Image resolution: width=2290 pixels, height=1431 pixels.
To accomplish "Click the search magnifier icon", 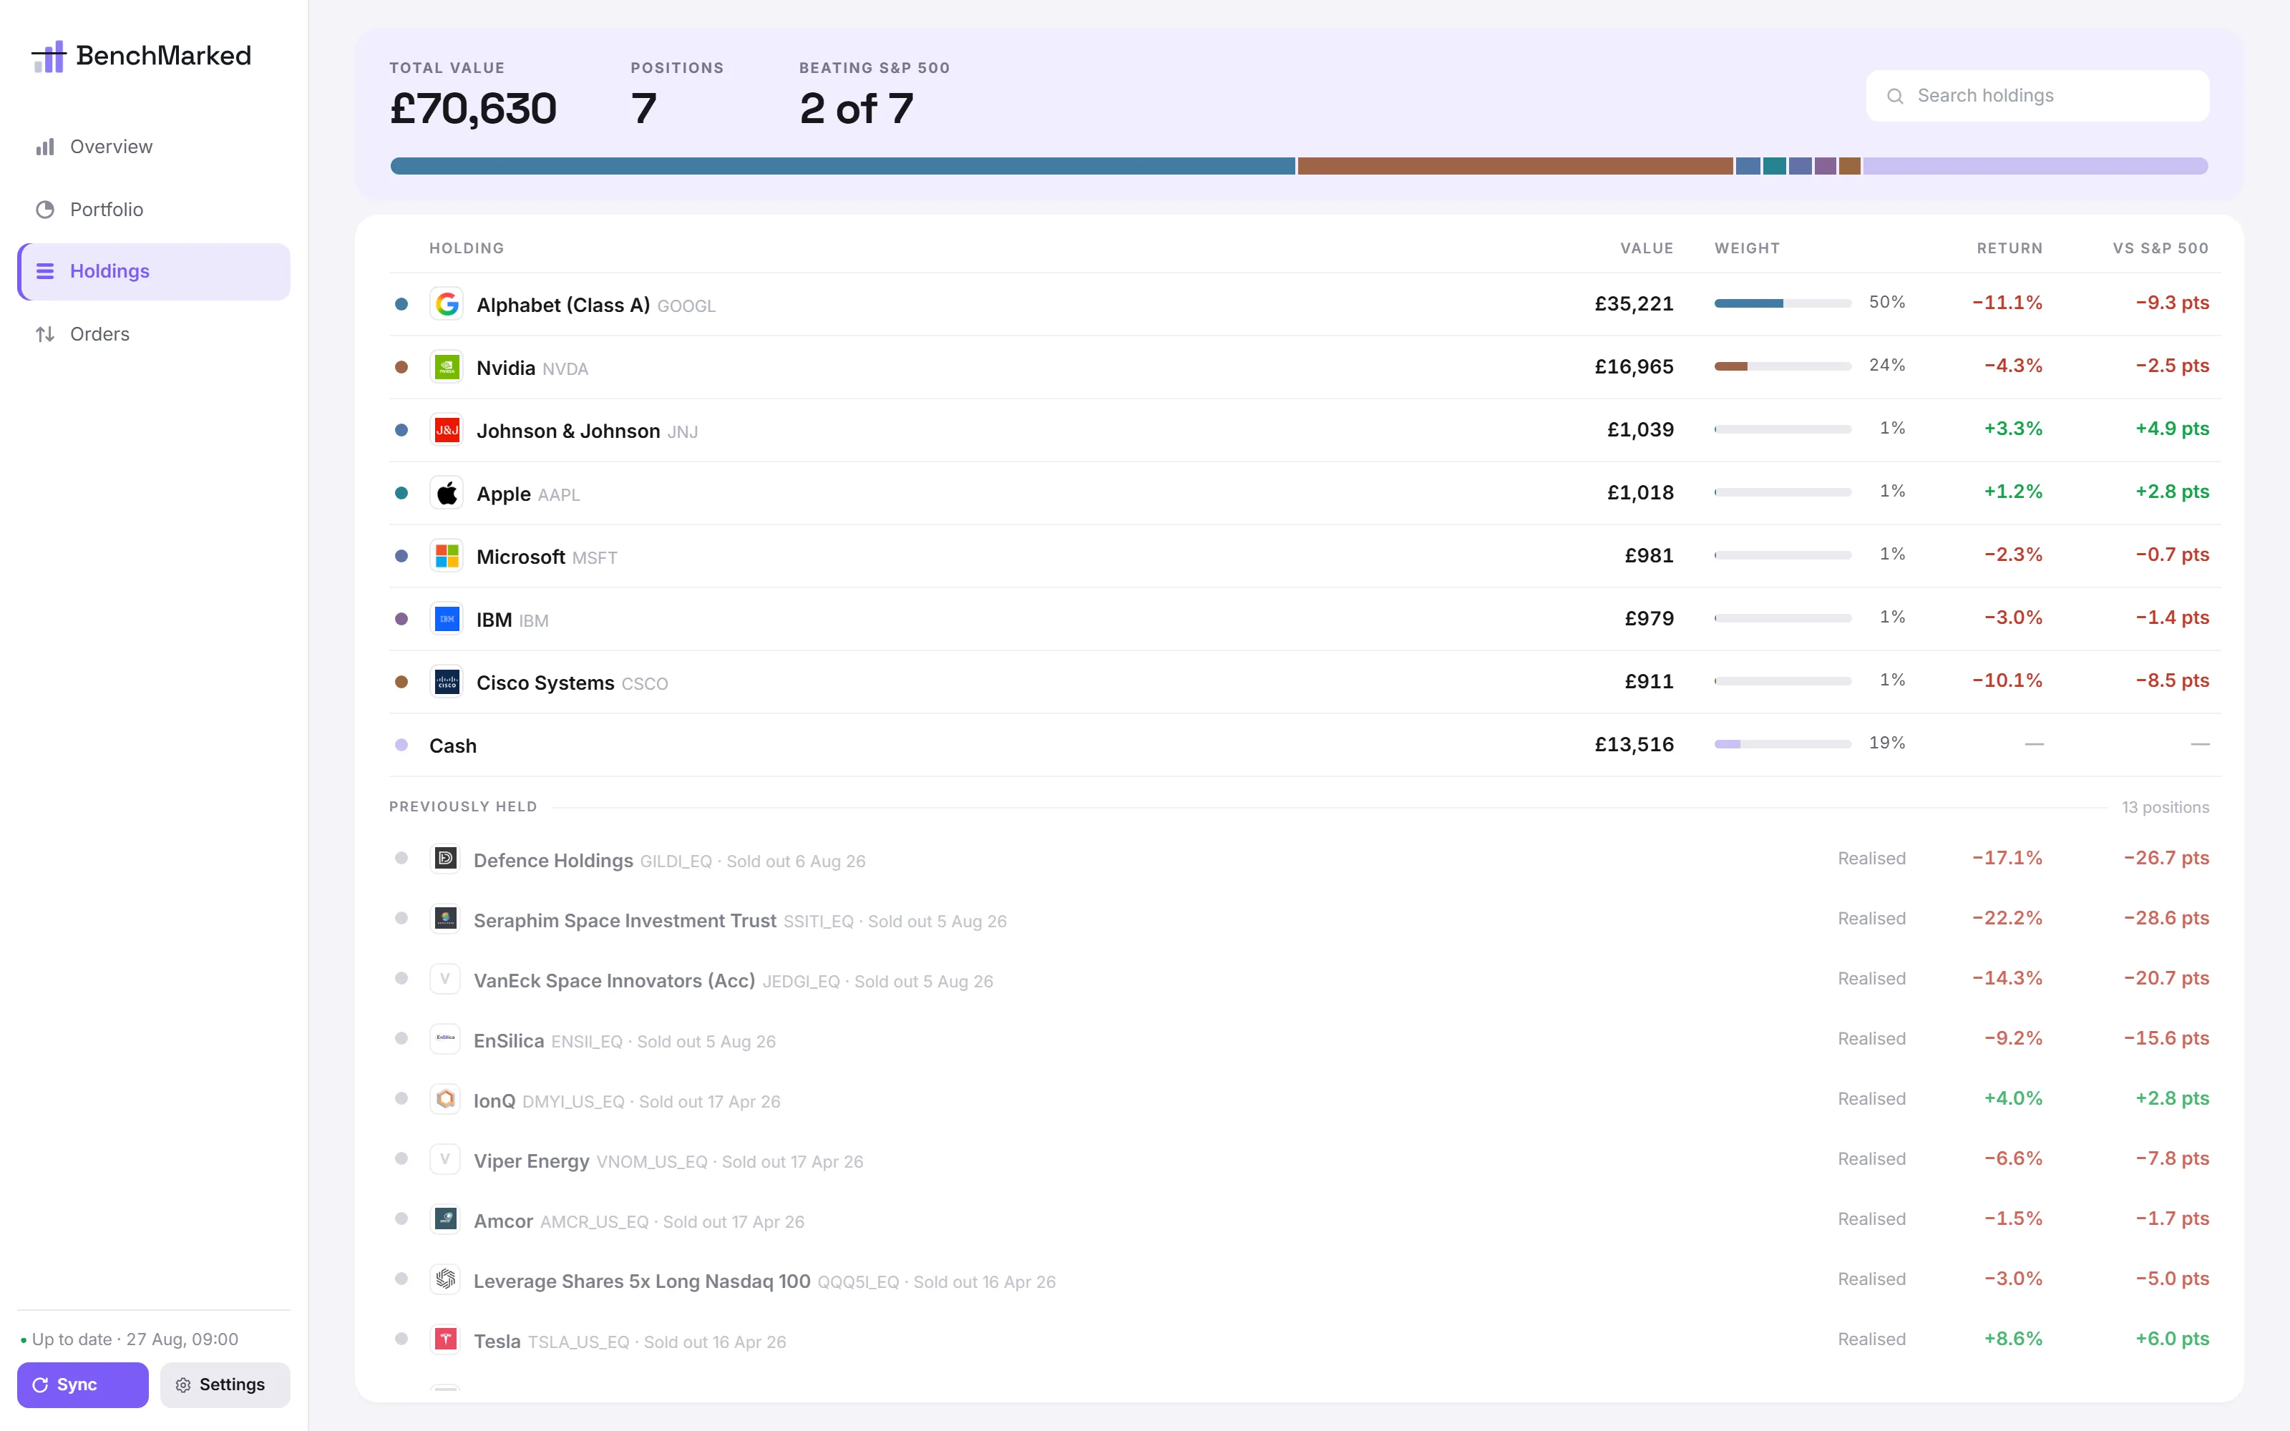I will click(x=1894, y=96).
